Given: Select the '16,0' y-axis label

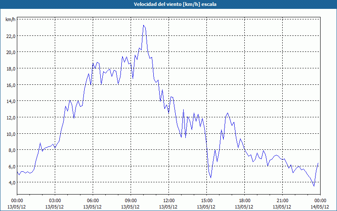Looking at the screenshot, I should tap(11, 85).
